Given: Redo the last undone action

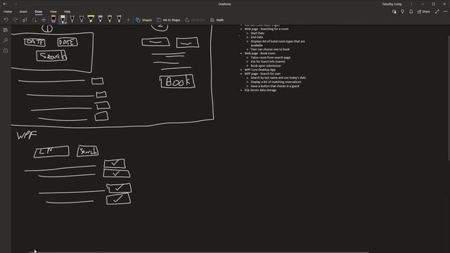Looking at the screenshot, I should pos(15,20).
